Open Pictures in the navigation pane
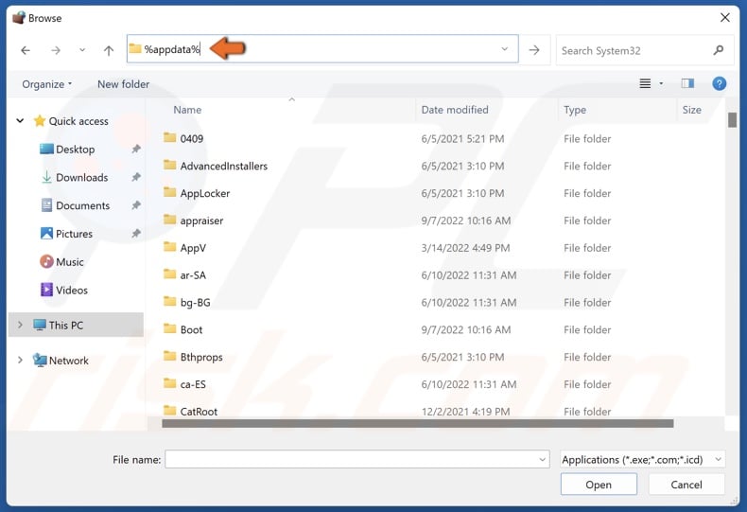Screen dimensions: 747x512 click(x=67, y=234)
